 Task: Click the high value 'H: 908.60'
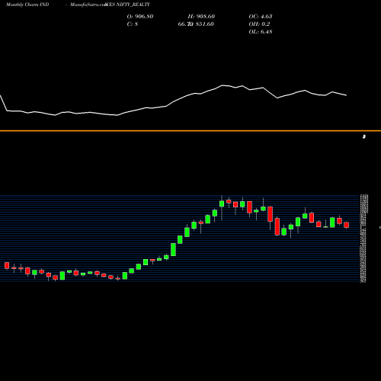tap(201, 16)
